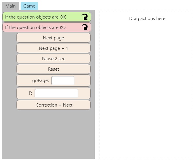The width and height of the screenshot is (195, 161).
Task: Focus the F: text input field
Action: 56,93
